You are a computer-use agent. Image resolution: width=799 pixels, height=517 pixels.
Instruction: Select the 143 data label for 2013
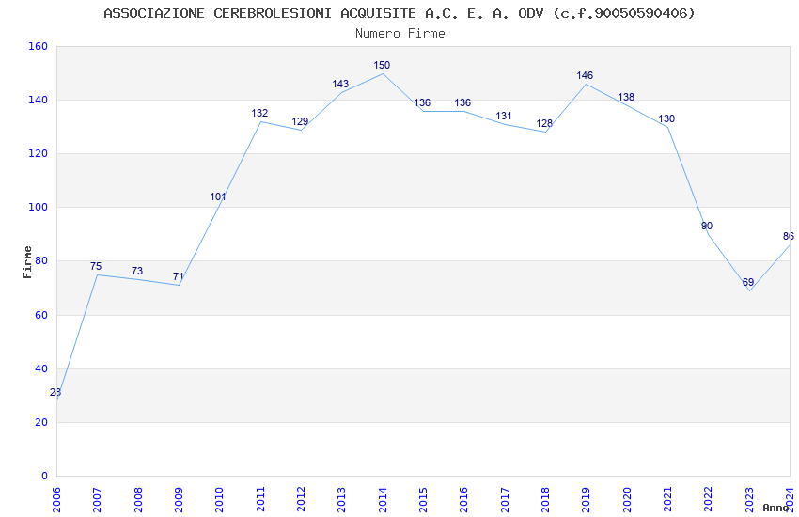(340, 84)
